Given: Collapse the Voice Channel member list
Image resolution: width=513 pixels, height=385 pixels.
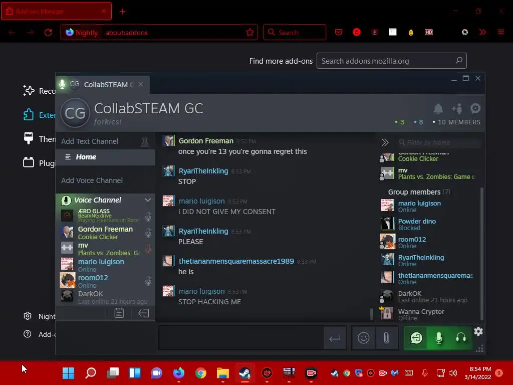Looking at the screenshot, I should (x=148, y=200).
